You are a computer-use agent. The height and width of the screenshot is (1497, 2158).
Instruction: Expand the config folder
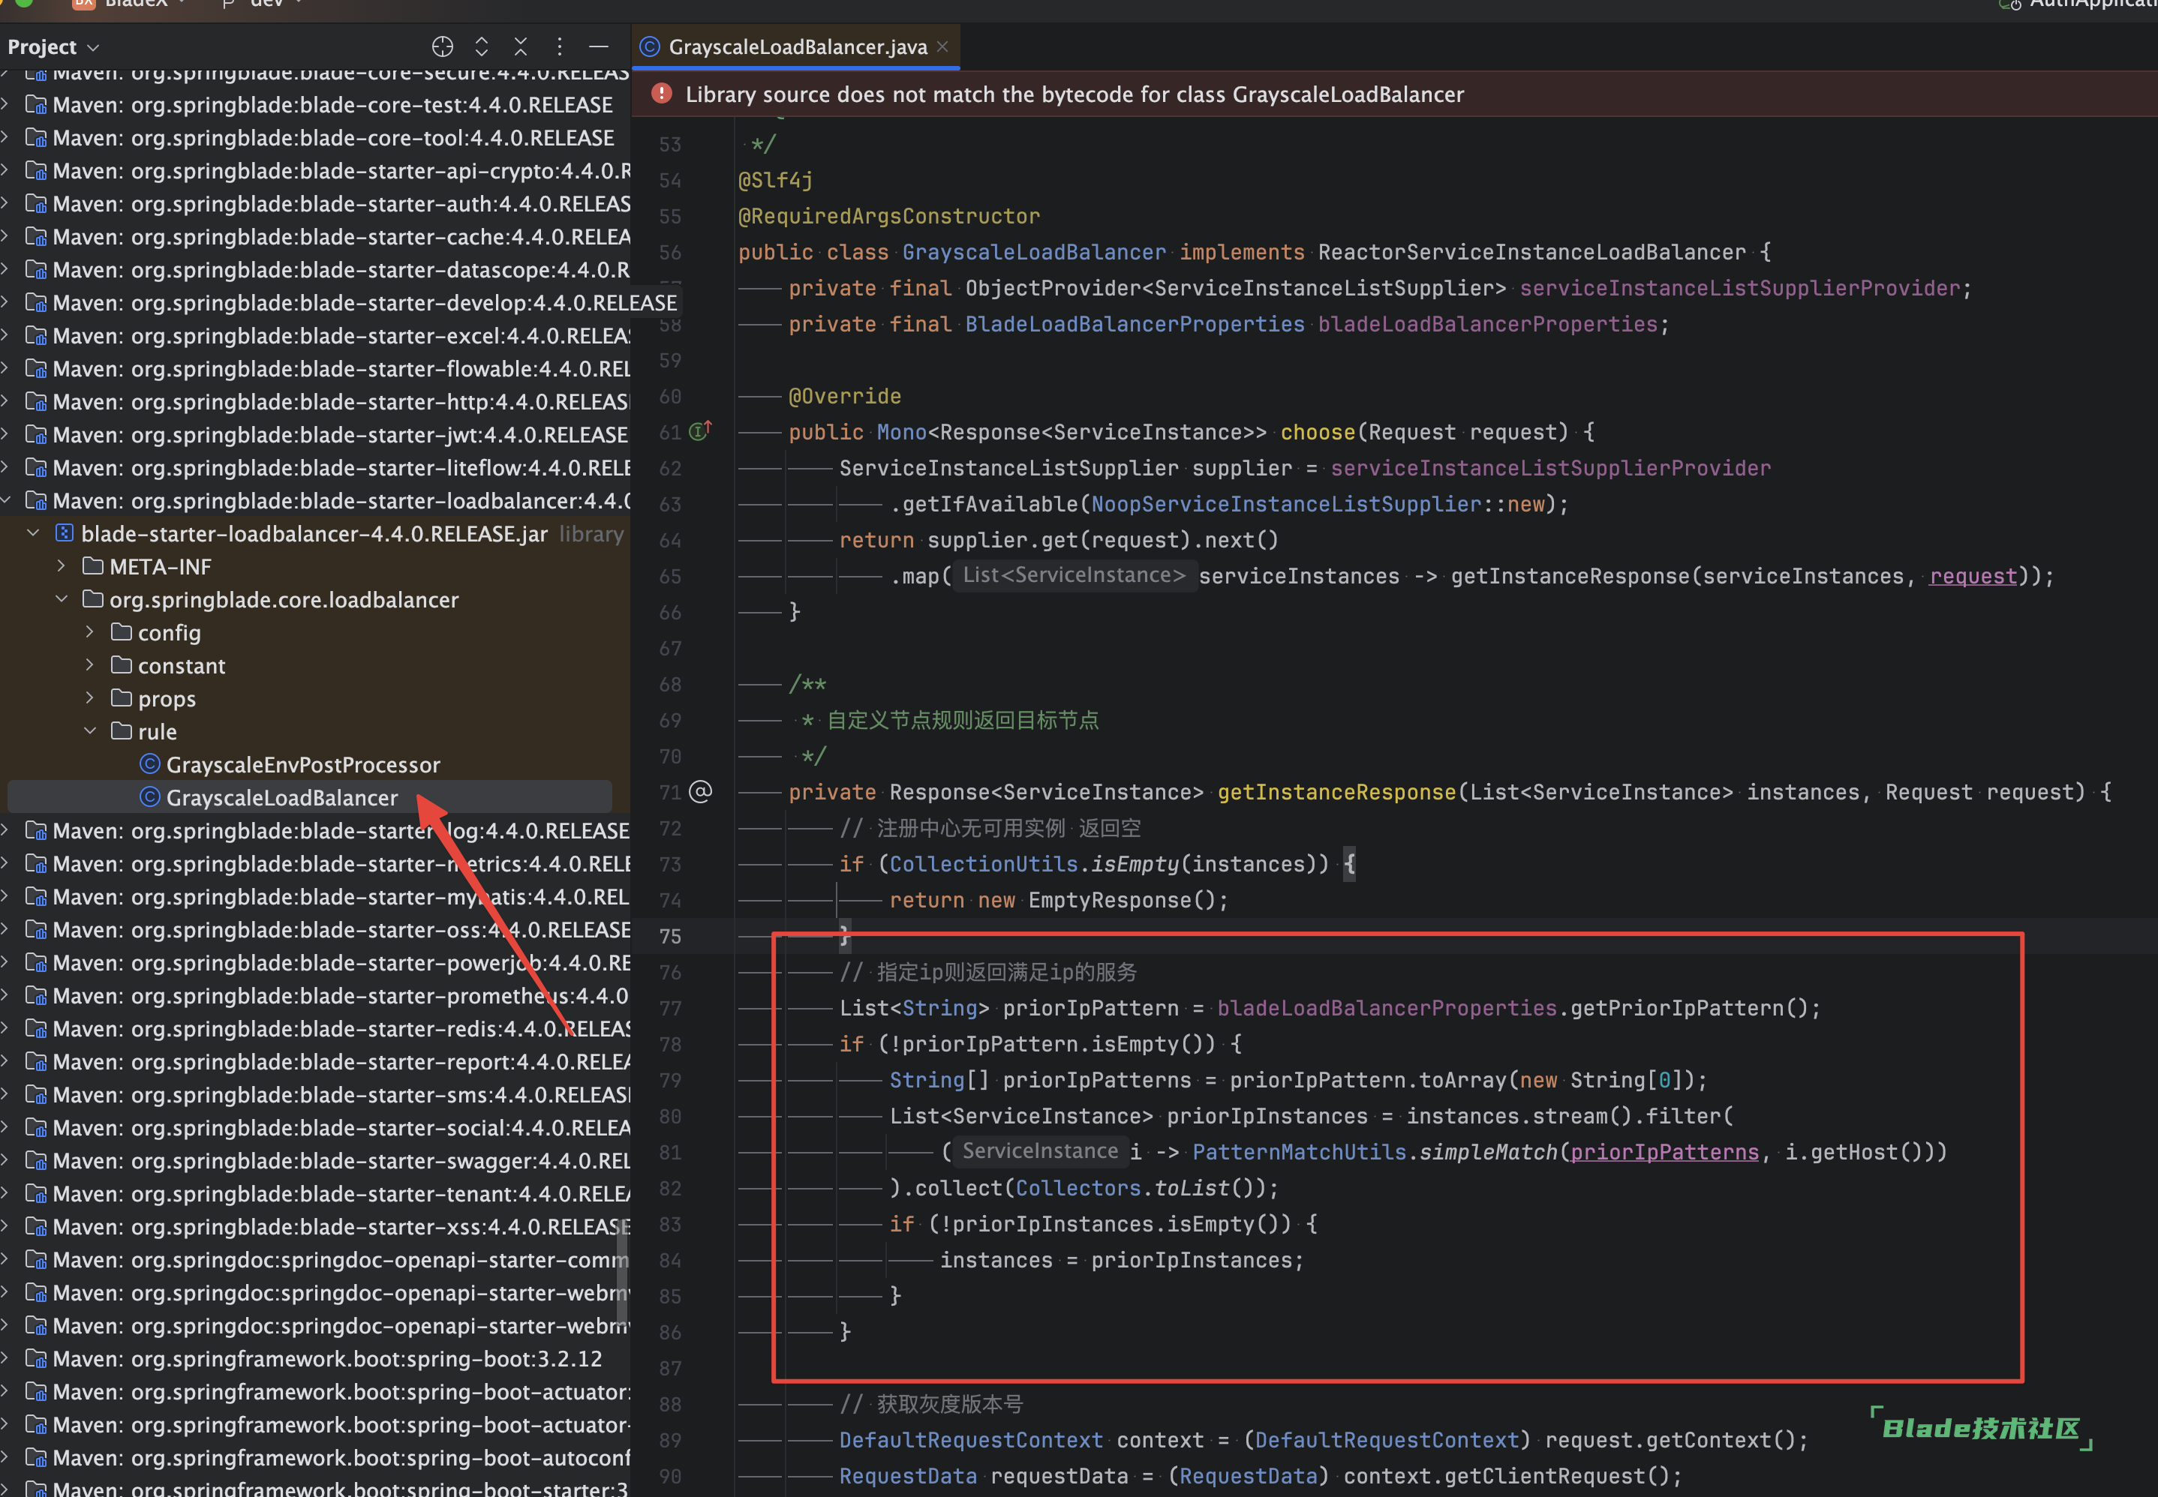point(90,632)
